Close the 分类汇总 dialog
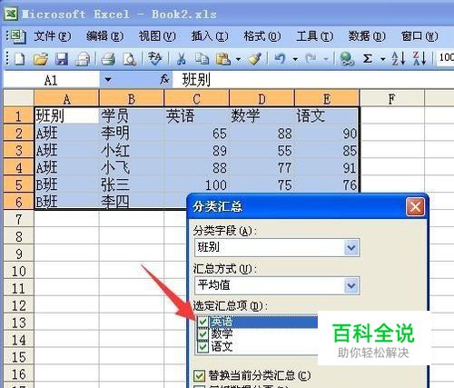 click(415, 207)
